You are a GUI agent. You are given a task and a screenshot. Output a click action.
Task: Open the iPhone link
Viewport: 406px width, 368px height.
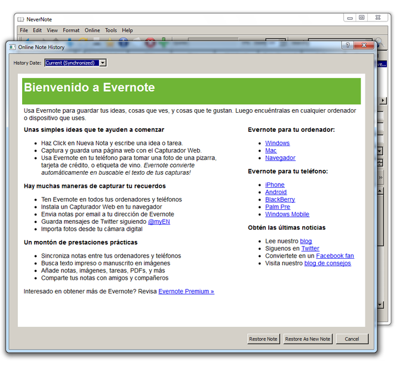coord(275,185)
